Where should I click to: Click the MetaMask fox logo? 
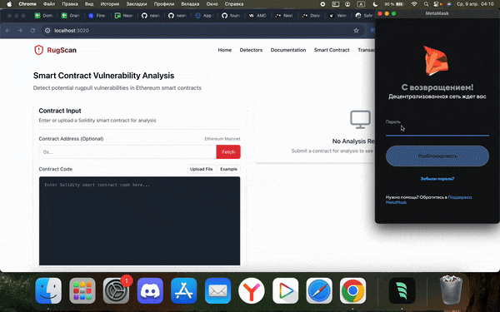436,61
